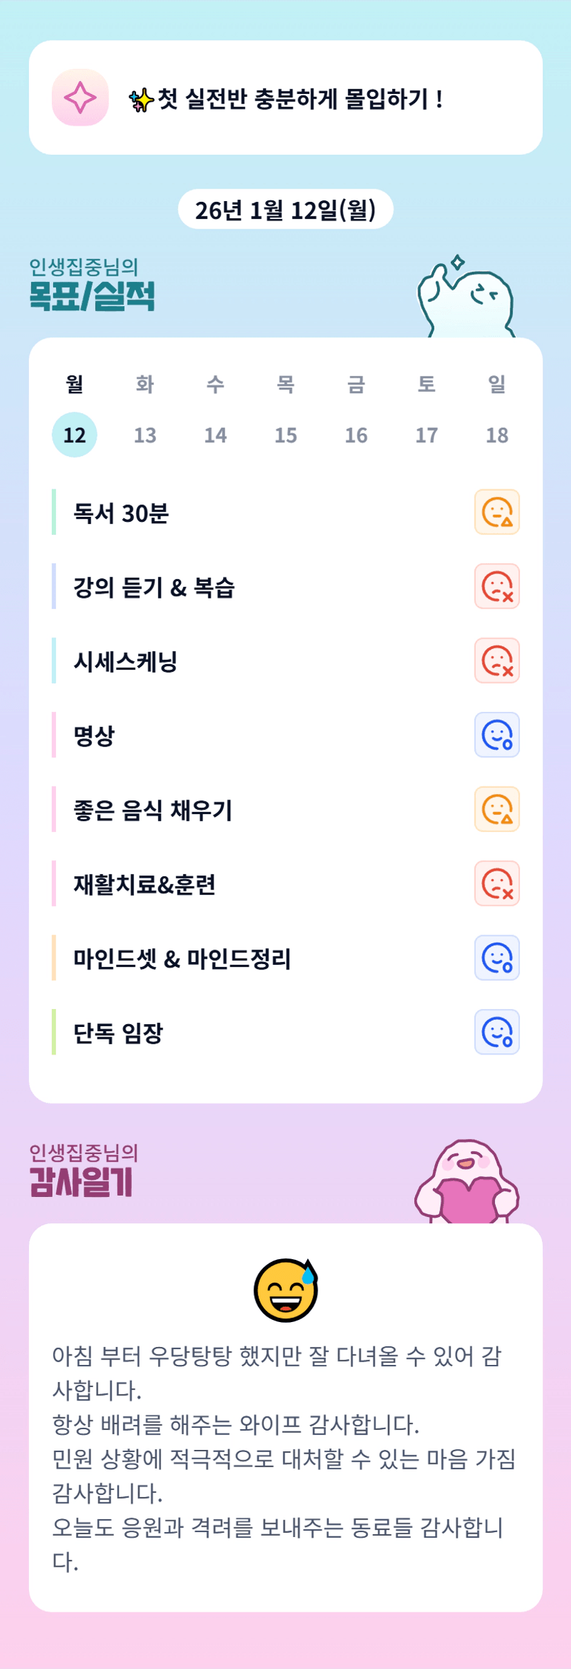Click the 첫 실전반 충분하게 몰입하기 title text
571x1669 pixels.
300,99
